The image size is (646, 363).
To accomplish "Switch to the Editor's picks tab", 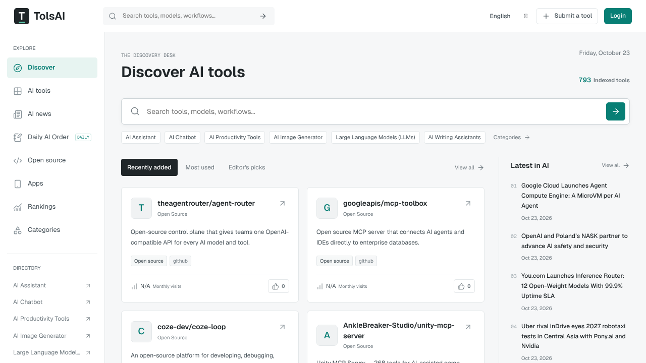I will (x=247, y=167).
